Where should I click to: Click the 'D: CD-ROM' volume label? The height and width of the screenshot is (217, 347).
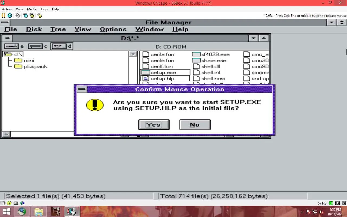coord(171,47)
